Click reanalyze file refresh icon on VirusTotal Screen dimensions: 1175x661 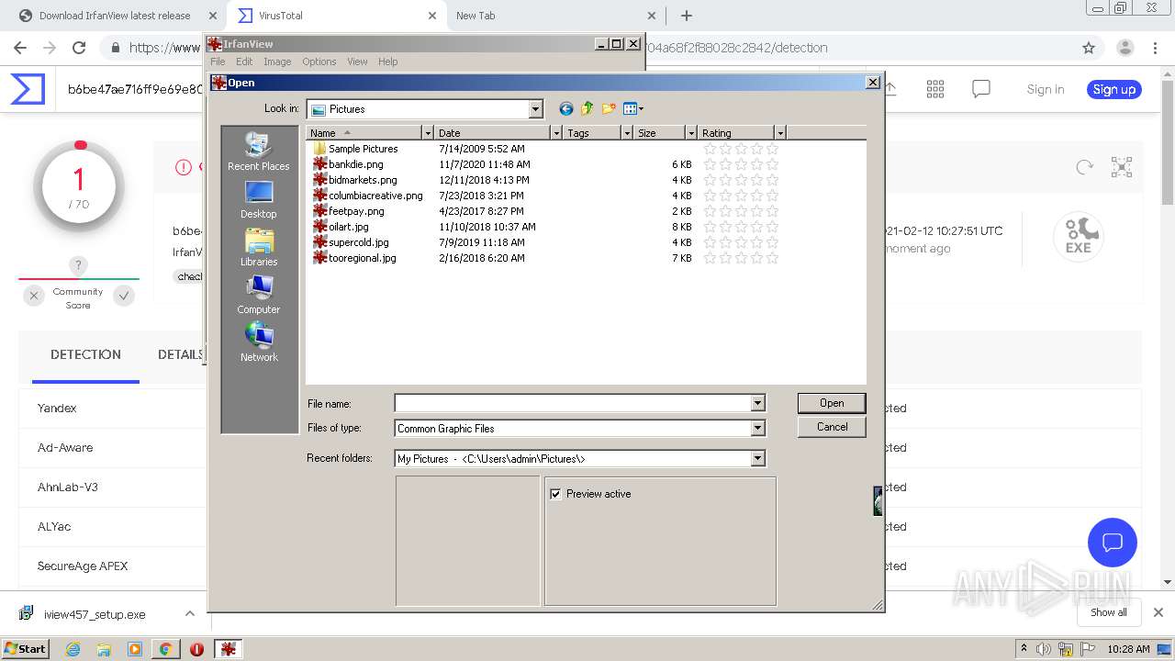point(1085,167)
